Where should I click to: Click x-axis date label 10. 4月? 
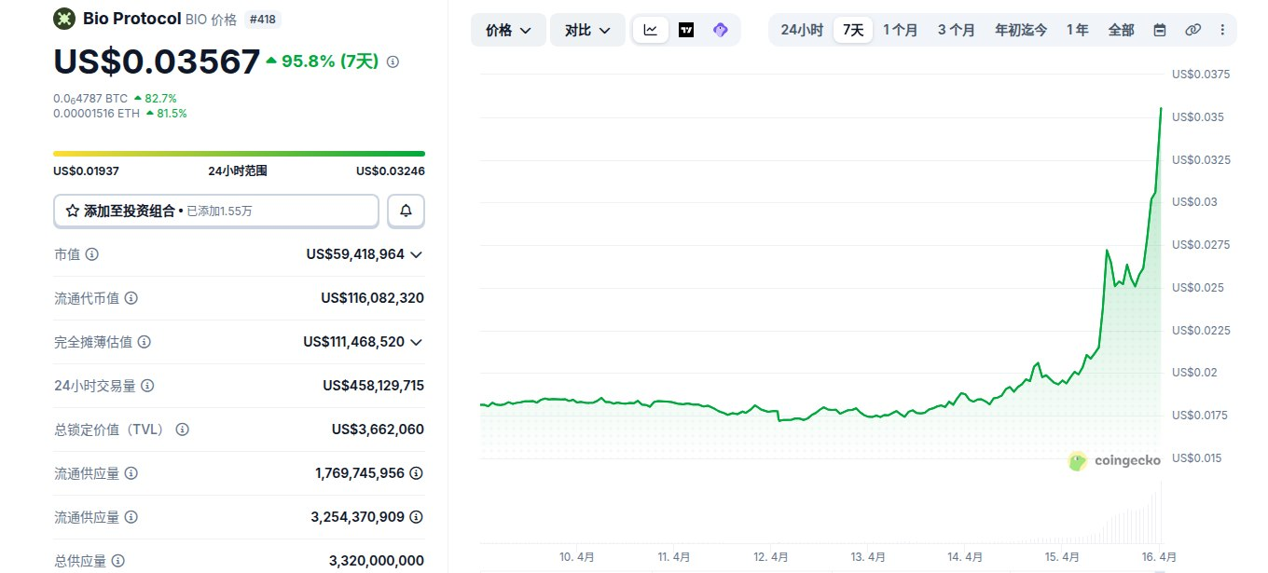tap(577, 557)
